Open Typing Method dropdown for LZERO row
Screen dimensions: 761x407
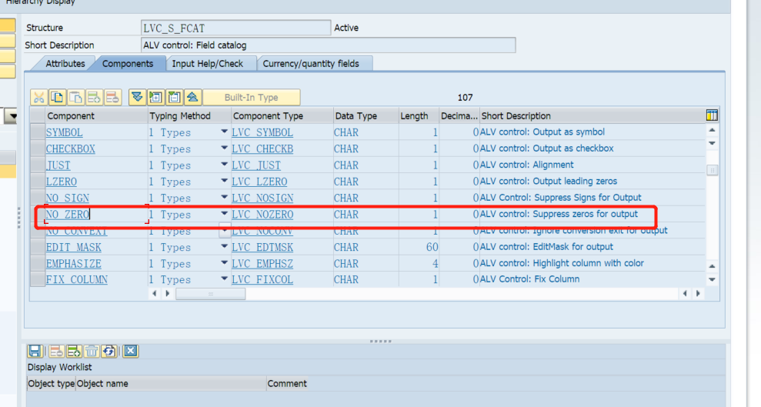pyautogui.click(x=224, y=182)
